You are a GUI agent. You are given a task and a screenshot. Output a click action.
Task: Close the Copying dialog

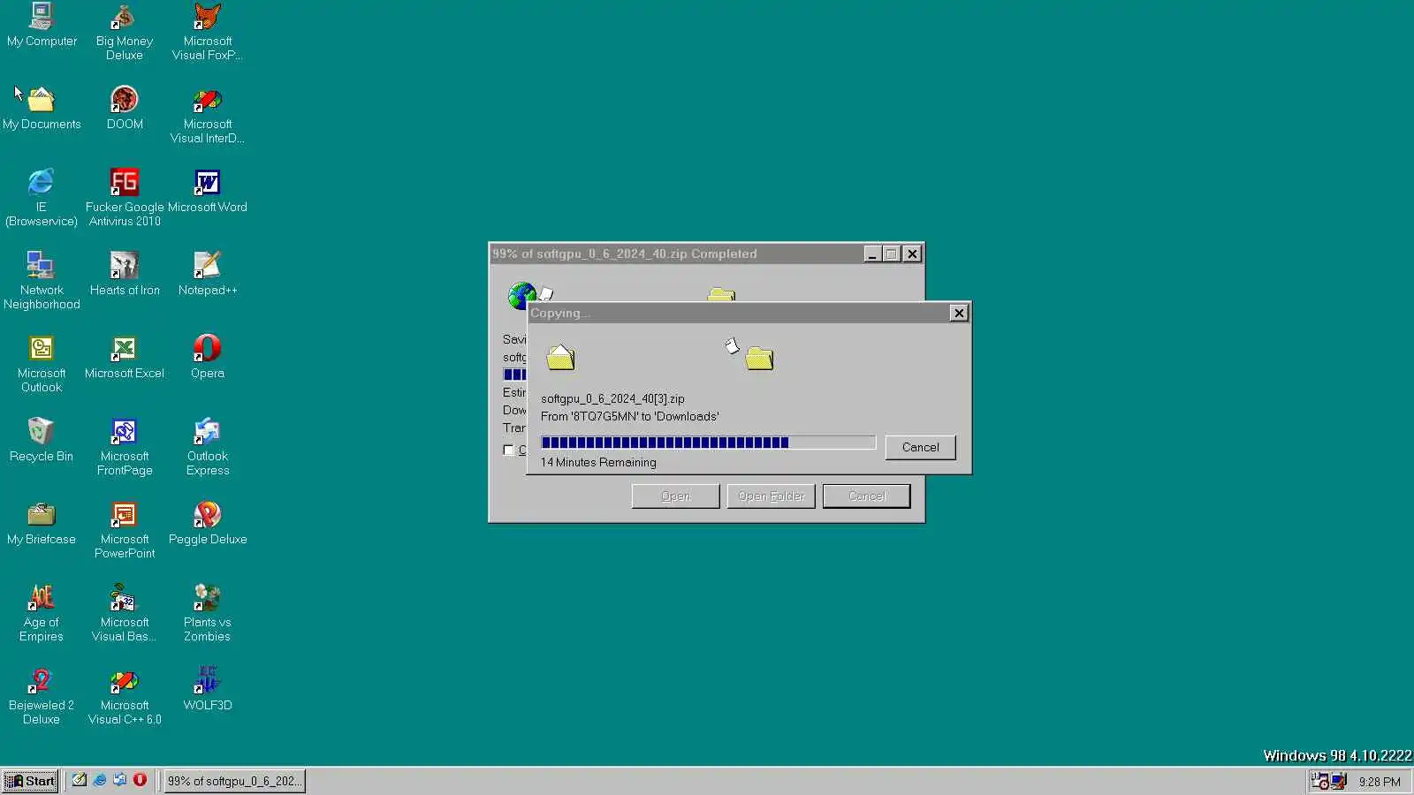click(x=959, y=313)
